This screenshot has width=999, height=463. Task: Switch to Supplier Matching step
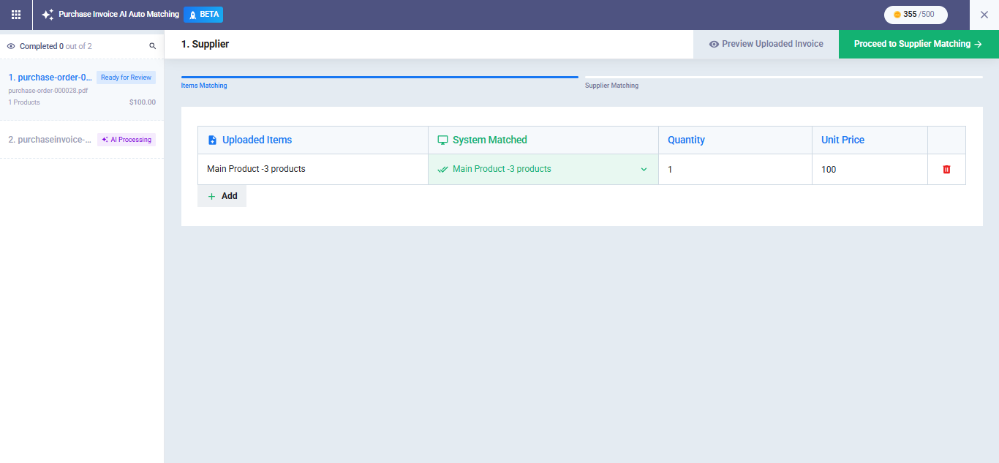[611, 86]
